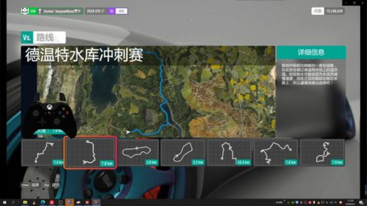Click the 路线 route tab label
Image resolution: width=367 pixels, height=206 pixels.
(x=49, y=37)
